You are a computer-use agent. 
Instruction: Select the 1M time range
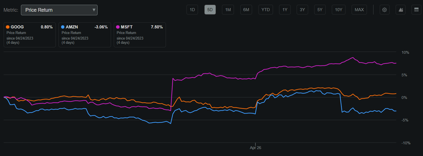(x=228, y=10)
